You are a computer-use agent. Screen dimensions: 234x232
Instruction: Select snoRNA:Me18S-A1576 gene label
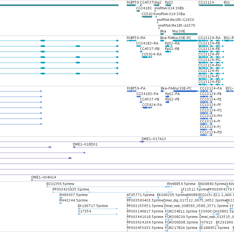coord(177,26)
